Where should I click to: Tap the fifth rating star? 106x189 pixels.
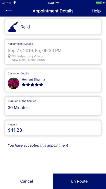point(41,85)
